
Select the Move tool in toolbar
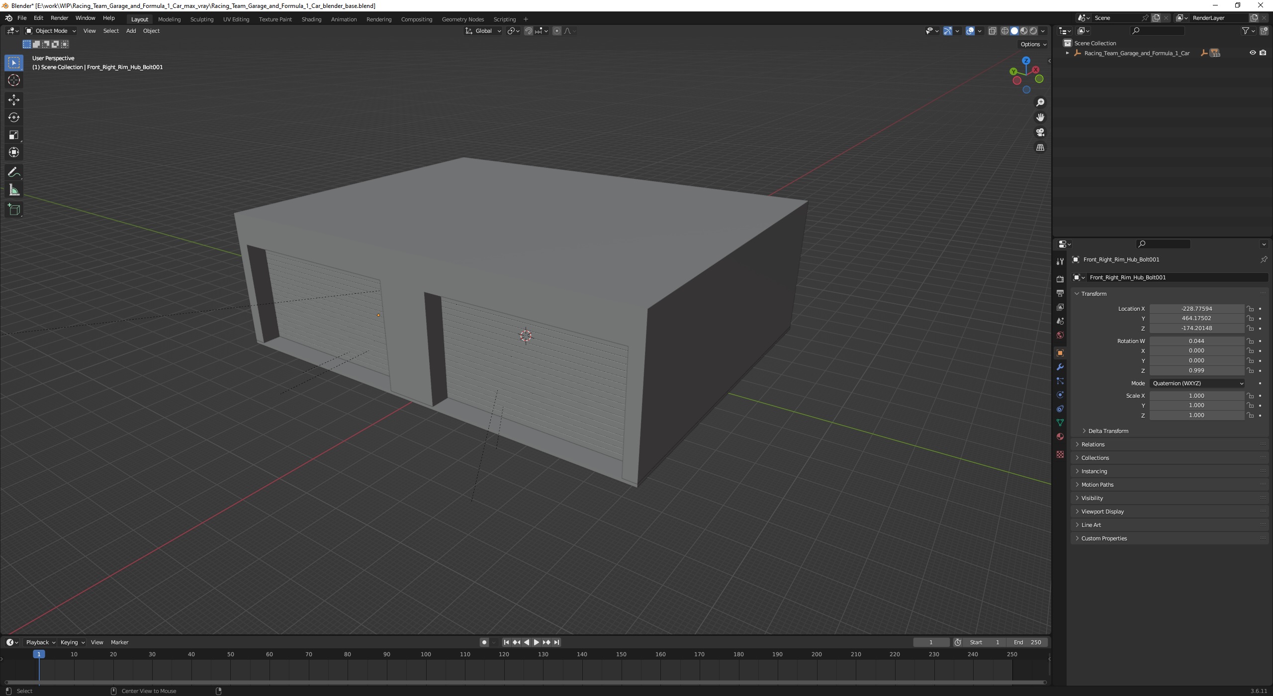pos(13,98)
